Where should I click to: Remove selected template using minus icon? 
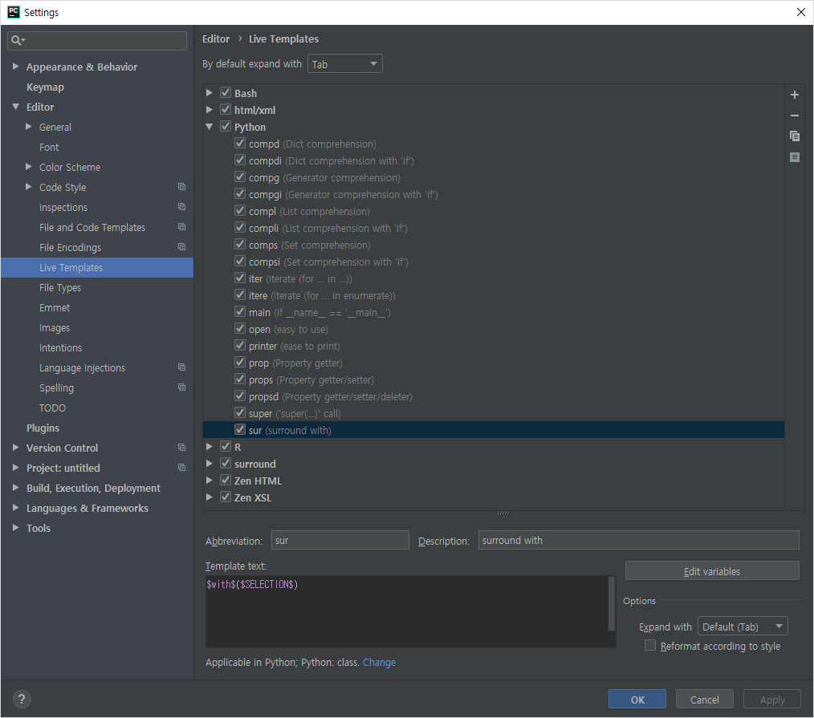794,115
